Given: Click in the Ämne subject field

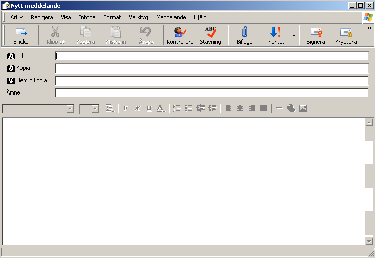Looking at the screenshot, I should [x=212, y=92].
